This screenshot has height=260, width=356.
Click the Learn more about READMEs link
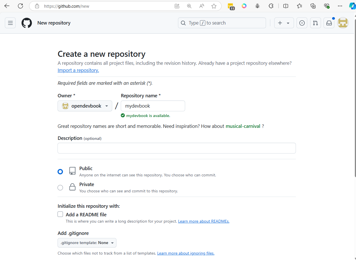[204, 221]
